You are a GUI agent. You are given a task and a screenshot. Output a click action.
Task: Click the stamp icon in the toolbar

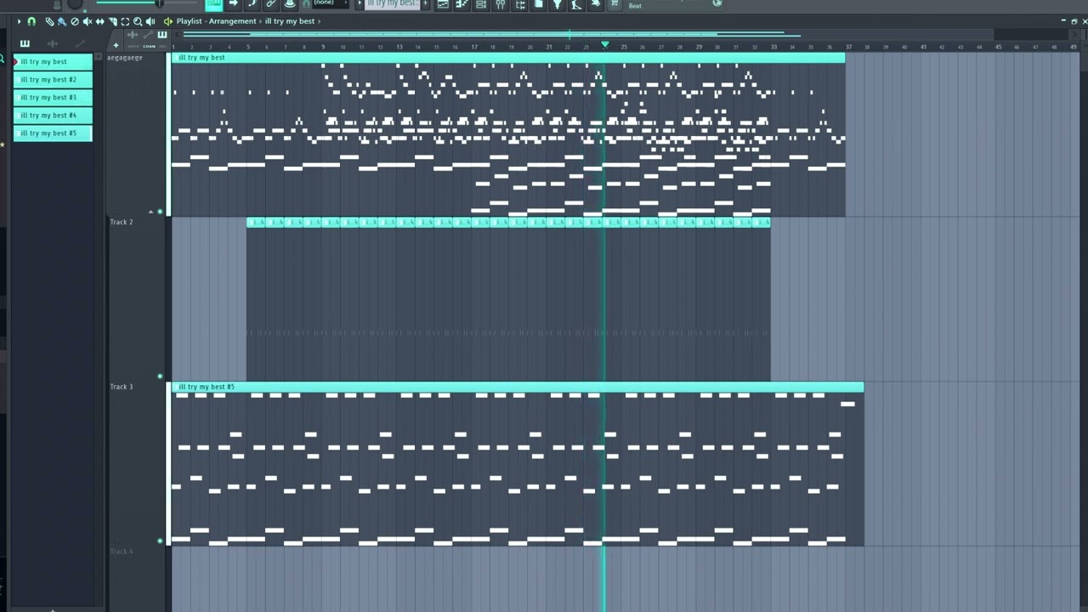[289, 4]
